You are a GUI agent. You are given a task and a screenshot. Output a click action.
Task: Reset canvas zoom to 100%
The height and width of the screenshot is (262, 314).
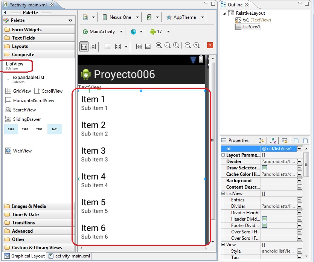[176, 46]
